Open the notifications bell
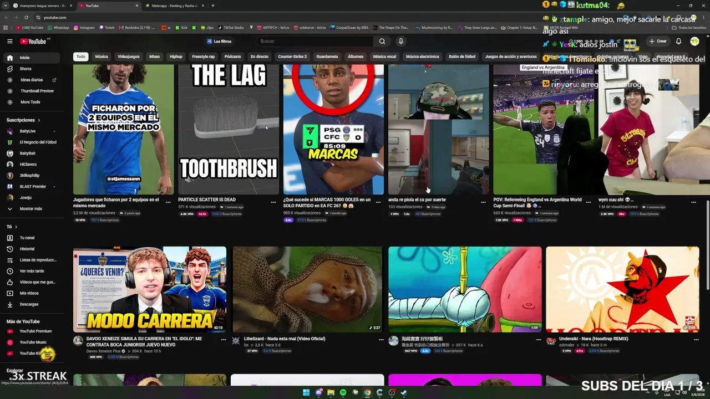The height and width of the screenshot is (399, 710). tap(678, 41)
